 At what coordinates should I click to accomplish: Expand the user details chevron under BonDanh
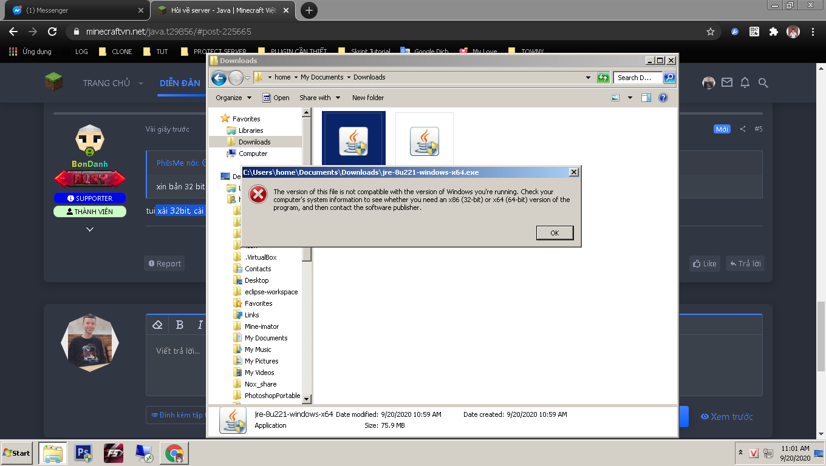pos(90,229)
